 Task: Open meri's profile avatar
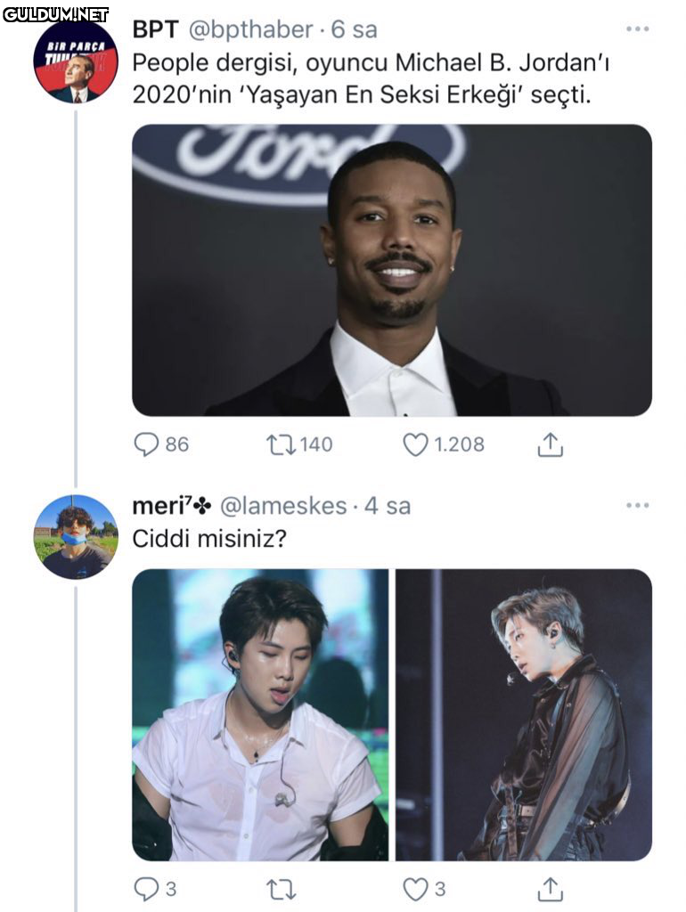point(75,537)
